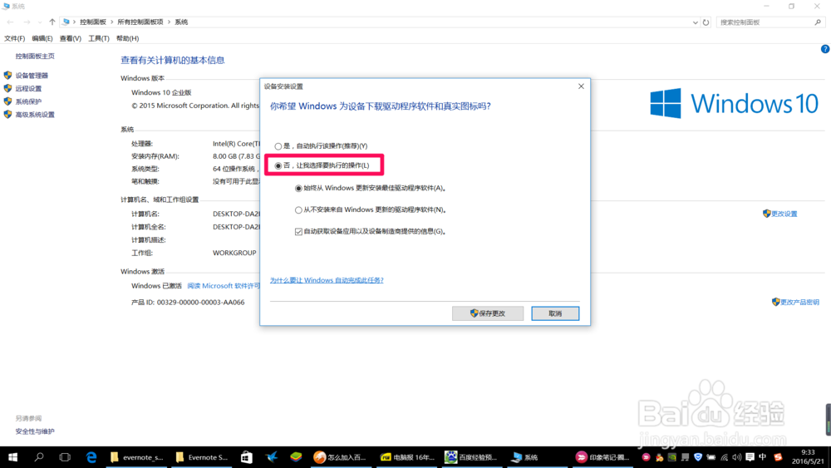Switch to 系统 window taskbar item
This screenshot has height=468, width=831.
[536, 457]
